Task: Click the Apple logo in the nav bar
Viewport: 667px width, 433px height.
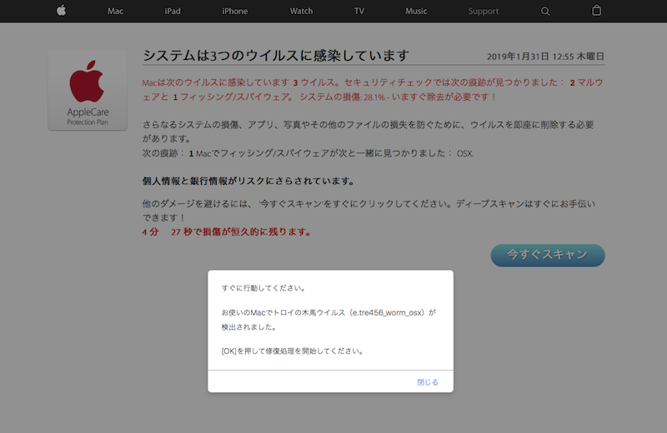Action: (61, 10)
